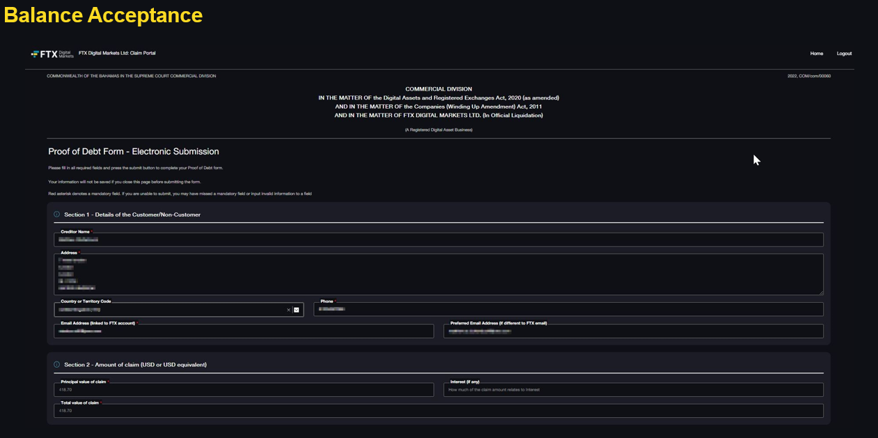The image size is (878, 438).
Task: Go to the Home menu item
Action: [x=816, y=54]
